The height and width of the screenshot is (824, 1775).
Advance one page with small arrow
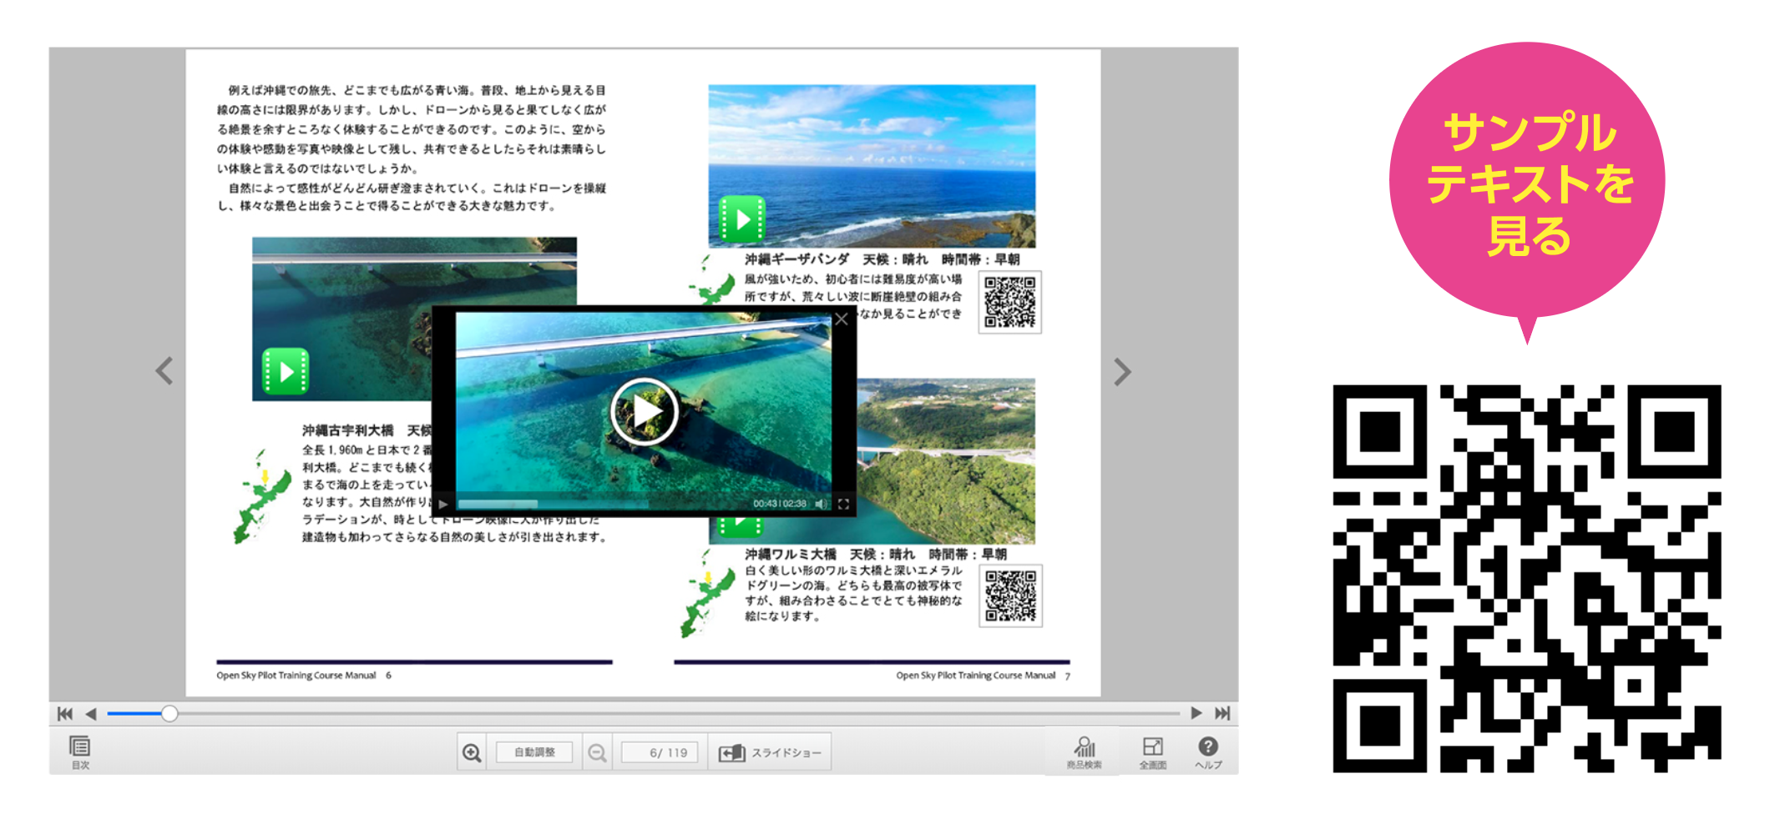click(x=1196, y=713)
